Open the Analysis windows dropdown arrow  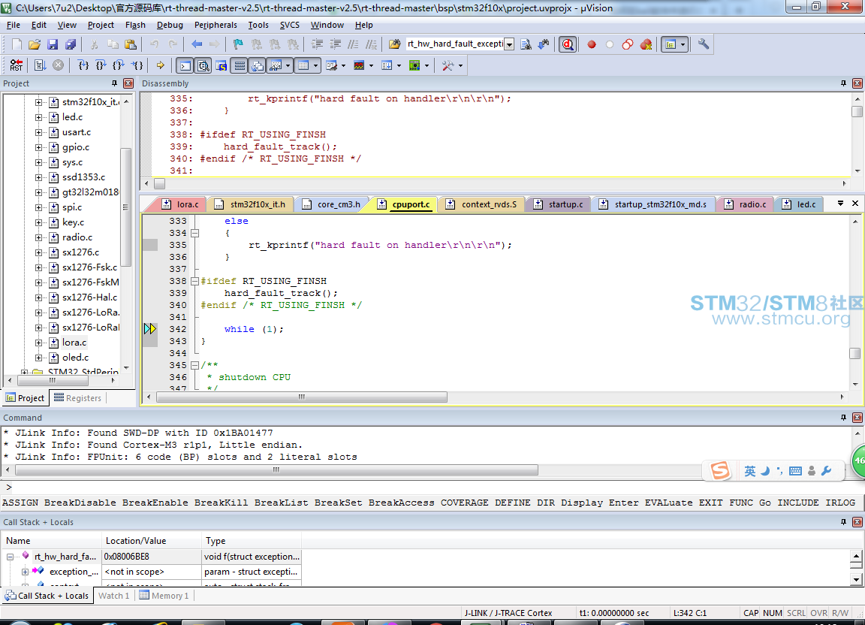click(x=371, y=65)
